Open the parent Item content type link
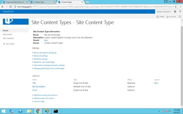This screenshot has width=183, height=114. point(46,40)
